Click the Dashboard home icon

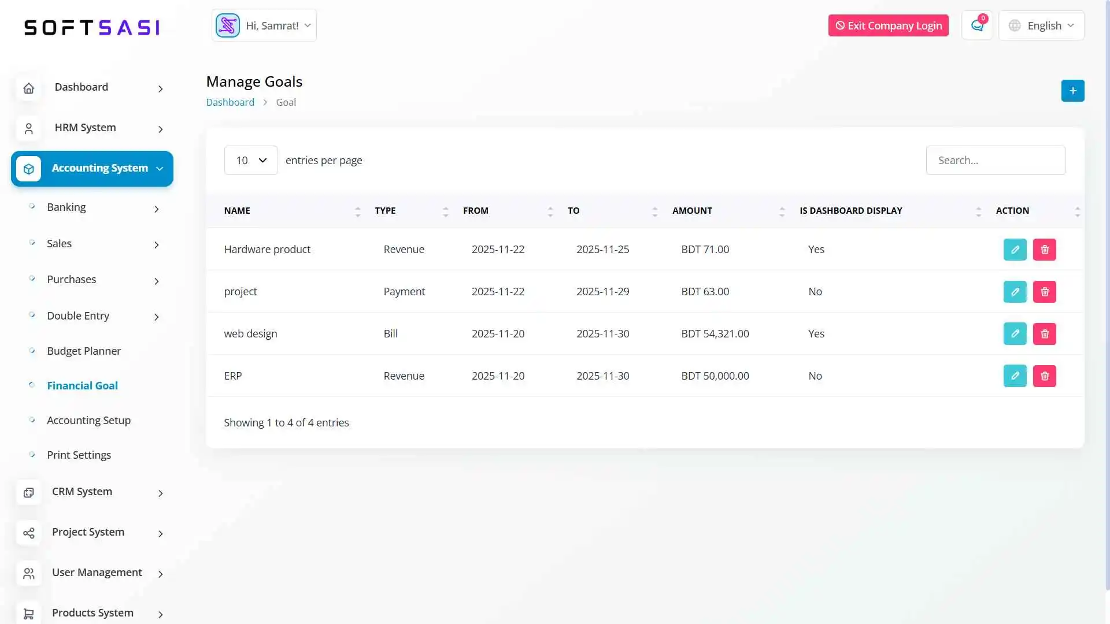point(28,88)
